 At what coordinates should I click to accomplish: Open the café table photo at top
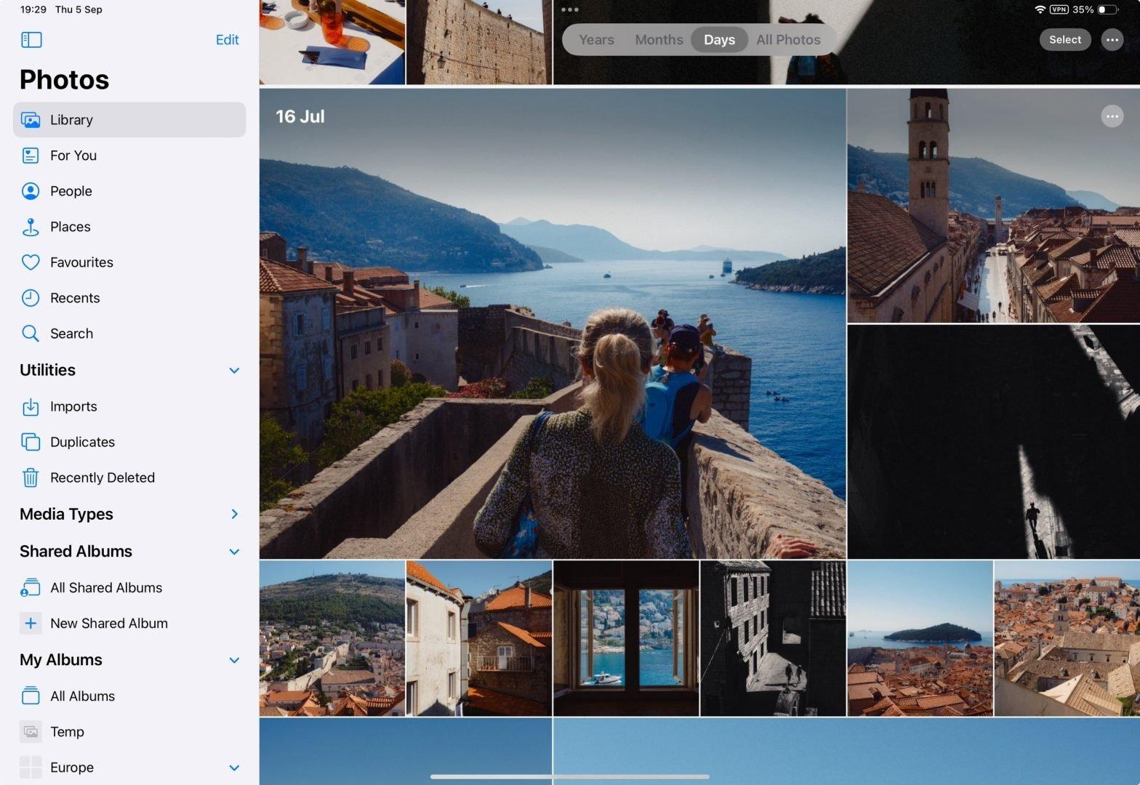pos(332,42)
